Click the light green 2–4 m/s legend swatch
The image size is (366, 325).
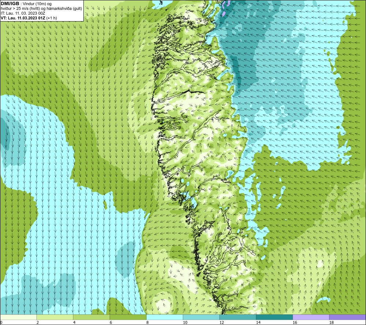pyautogui.click(x=55, y=317)
